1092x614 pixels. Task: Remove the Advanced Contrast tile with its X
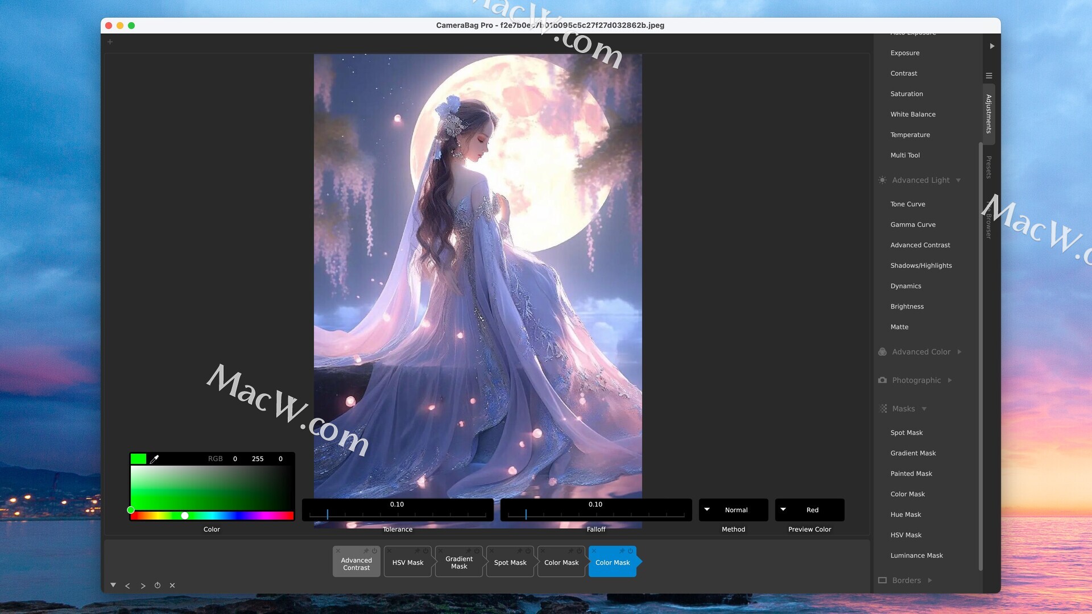pos(338,551)
